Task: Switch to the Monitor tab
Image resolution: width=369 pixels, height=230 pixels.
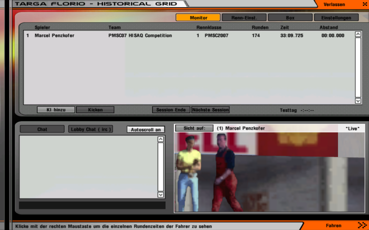Action: 198,18
